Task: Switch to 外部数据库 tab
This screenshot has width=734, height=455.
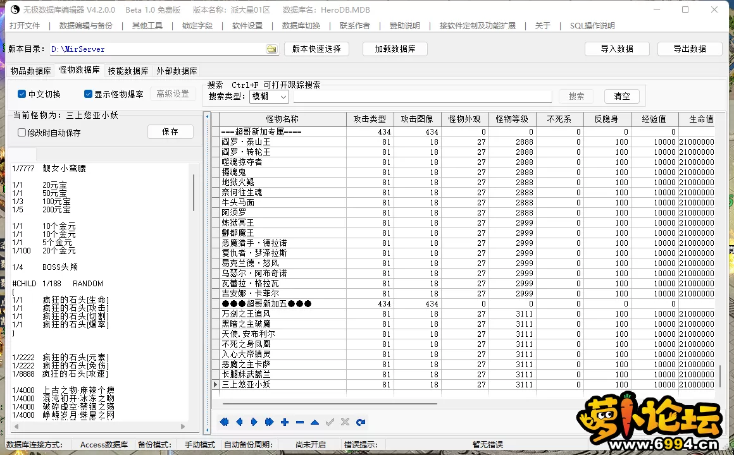Action: point(177,71)
